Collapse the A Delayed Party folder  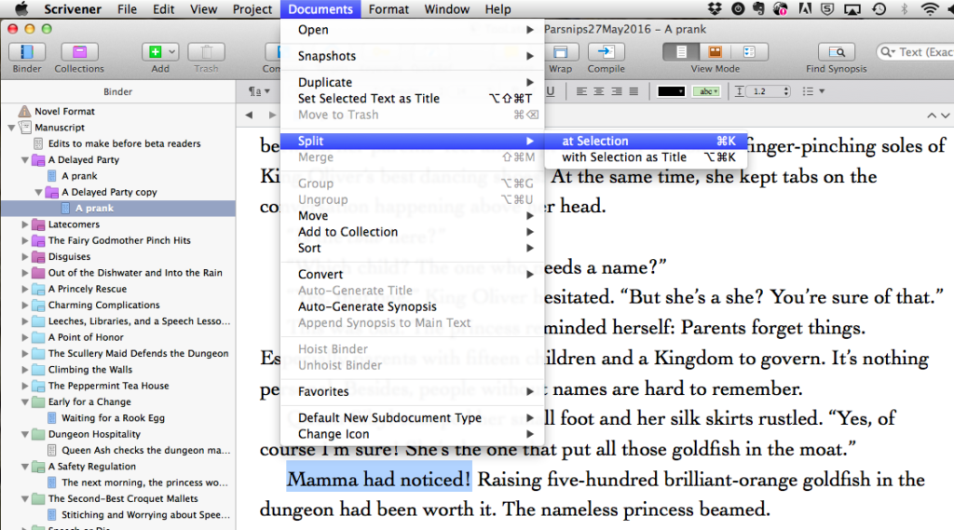[x=25, y=160]
